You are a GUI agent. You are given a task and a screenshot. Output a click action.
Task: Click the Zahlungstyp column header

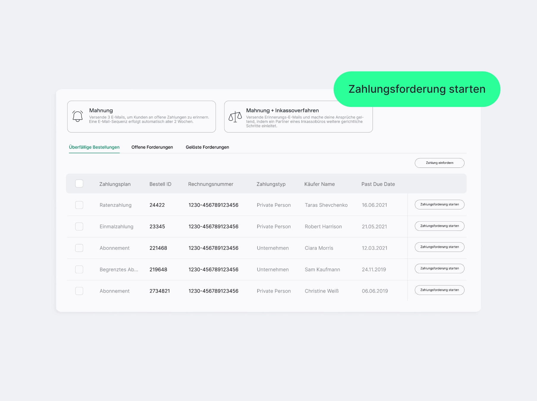pos(271,184)
